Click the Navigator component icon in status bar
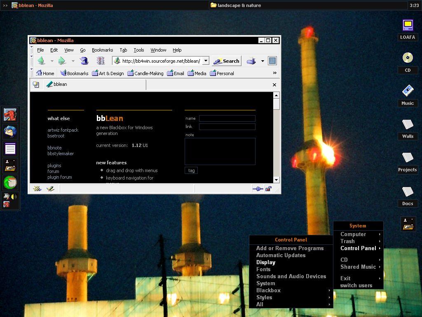The height and width of the screenshot is (317, 422). click(37, 189)
